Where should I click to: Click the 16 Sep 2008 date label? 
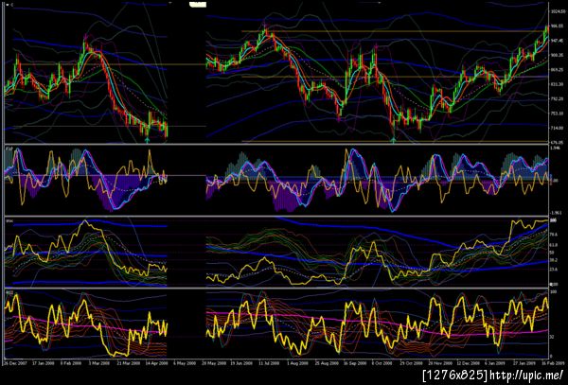point(355,362)
